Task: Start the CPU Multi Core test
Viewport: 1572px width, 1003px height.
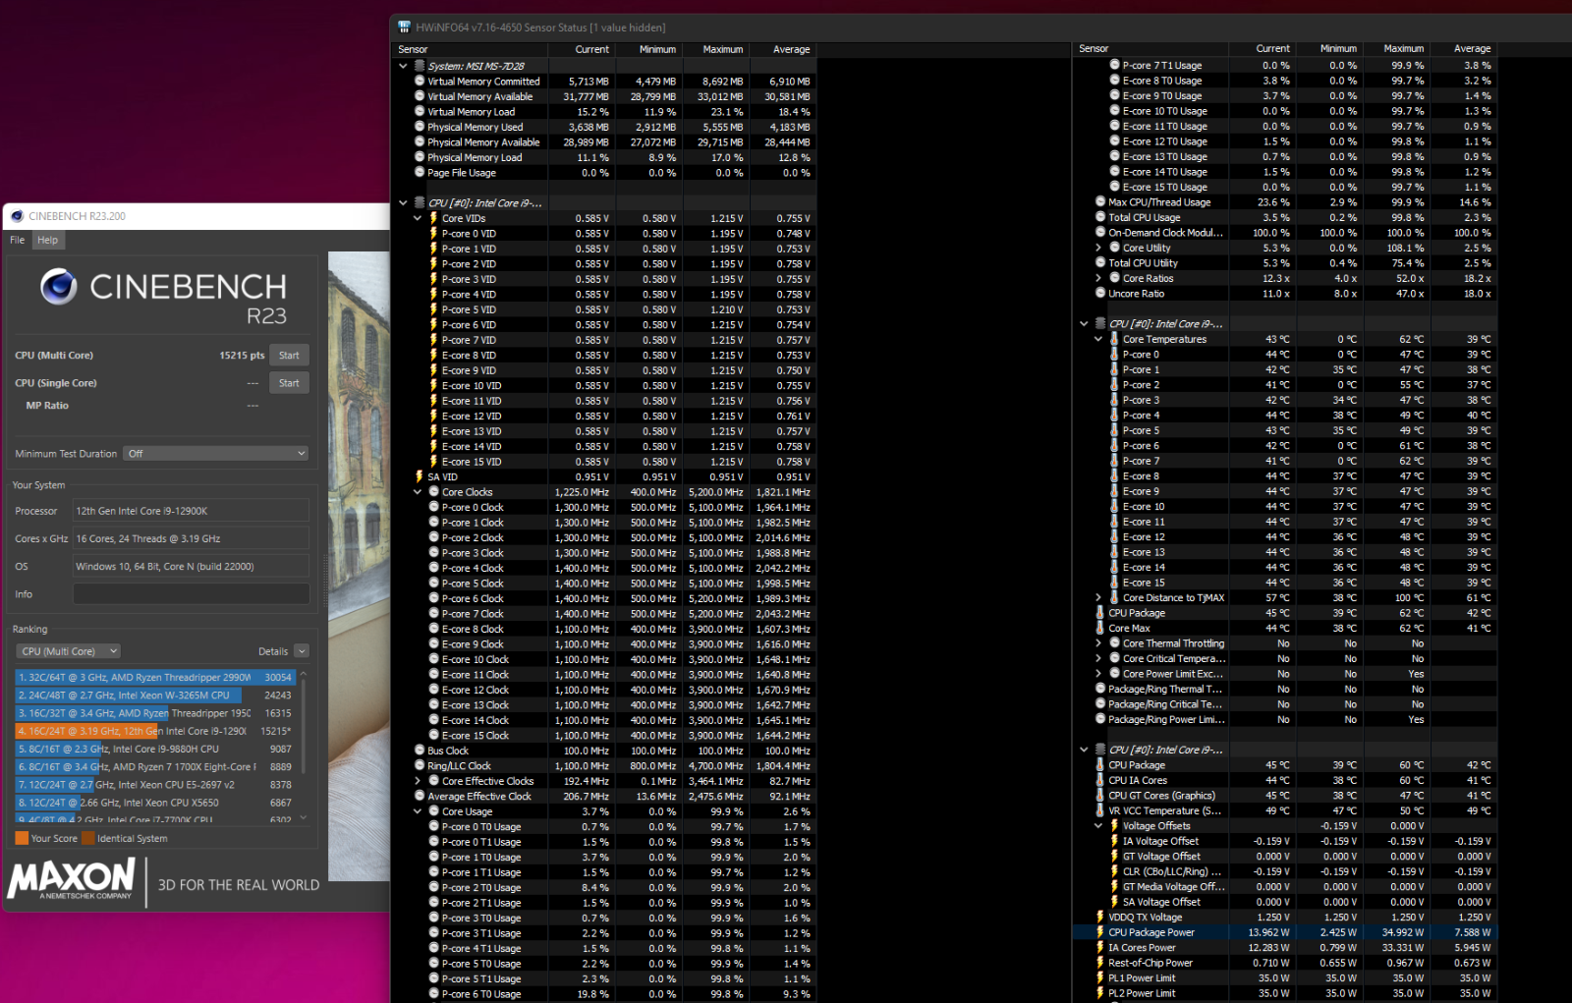Action: pyautogui.click(x=289, y=356)
